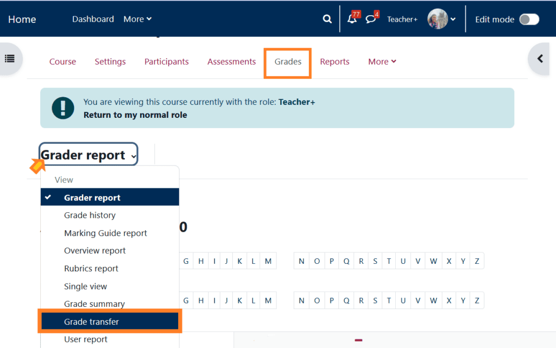Image resolution: width=556 pixels, height=348 pixels.
Task: Select Single view report option
Action: coord(85,286)
